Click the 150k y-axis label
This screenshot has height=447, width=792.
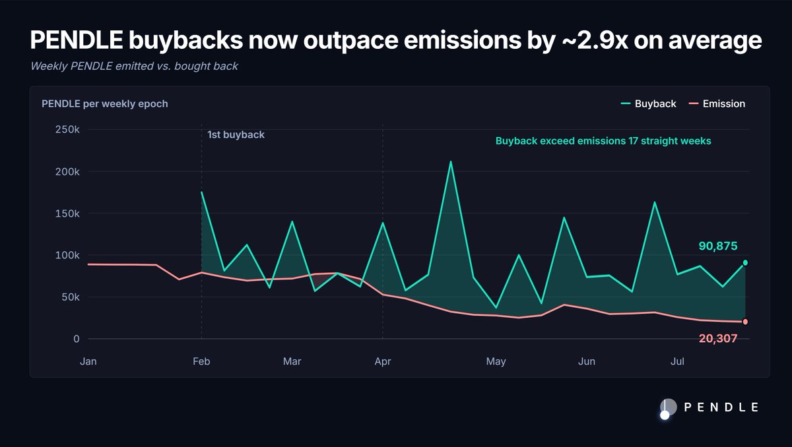click(x=67, y=214)
